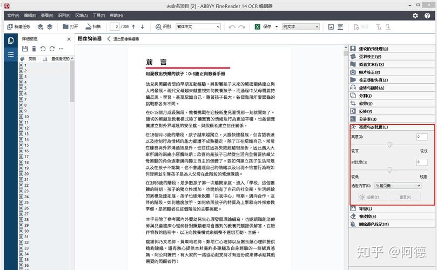Image resolution: width=437 pixels, height=270 pixels.
Task: Open the 文件(F) menu
Action: pos(13,15)
